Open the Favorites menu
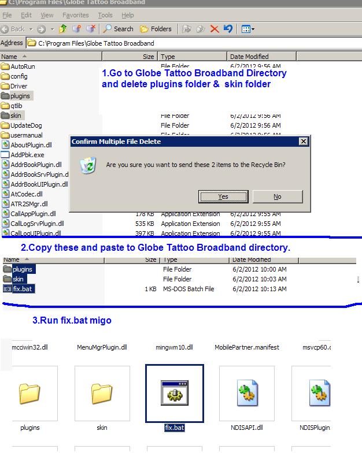This screenshot has height=453, width=362. coord(75,15)
